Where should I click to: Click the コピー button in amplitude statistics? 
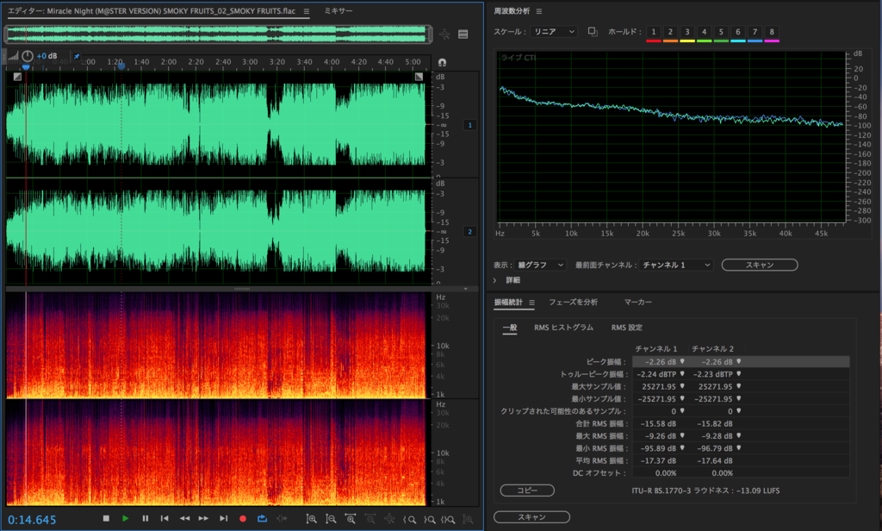[x=527, y=490]
